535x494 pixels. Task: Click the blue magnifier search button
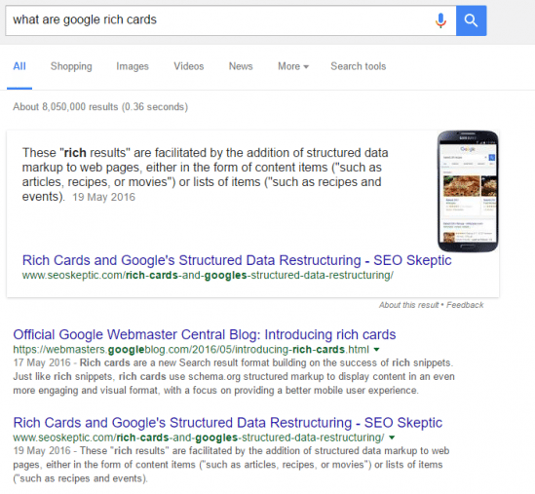click(x=472, y=20)
